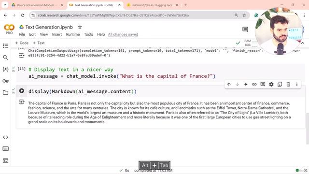Open the table of contents panel
Image resolution: width=309 pixels, height=174 pixels.
5,46
